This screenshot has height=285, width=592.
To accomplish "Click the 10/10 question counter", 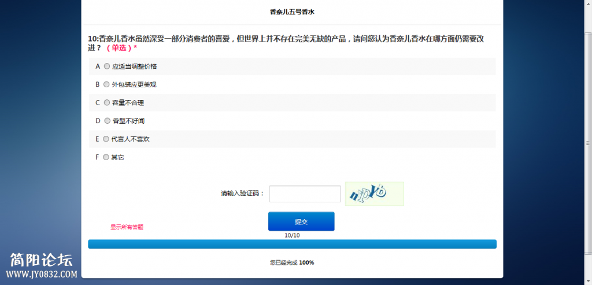I will (292, 235).
